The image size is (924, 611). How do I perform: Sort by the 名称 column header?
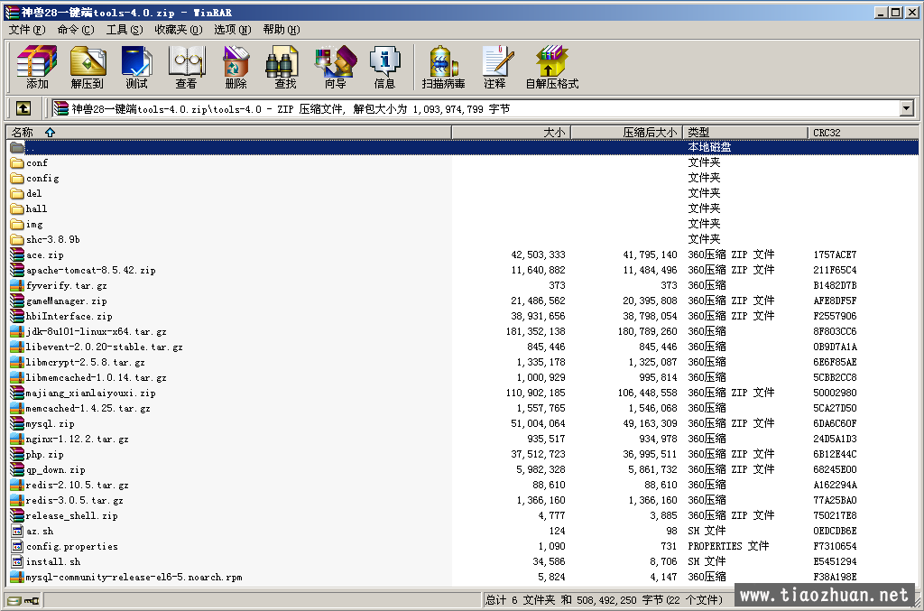(x=228, y=133)
